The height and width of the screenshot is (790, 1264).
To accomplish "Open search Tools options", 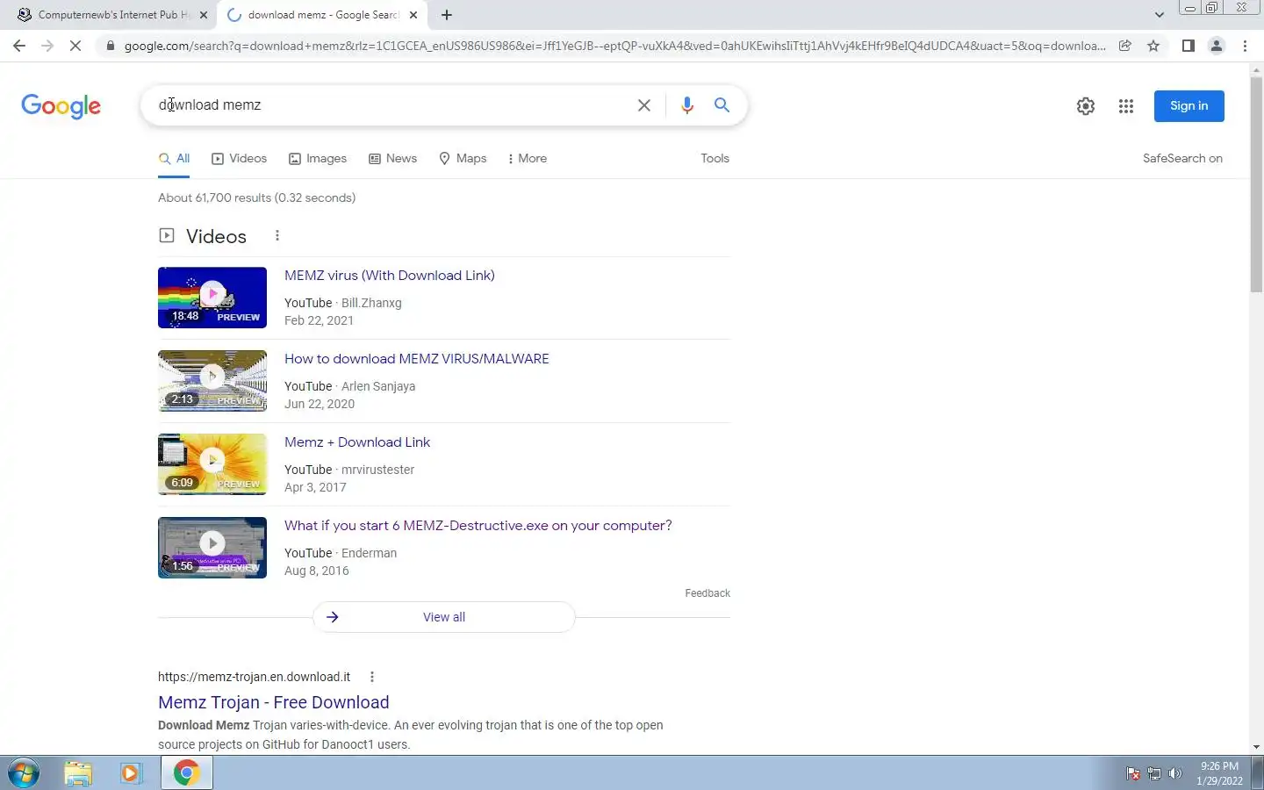I will (715, 159).
